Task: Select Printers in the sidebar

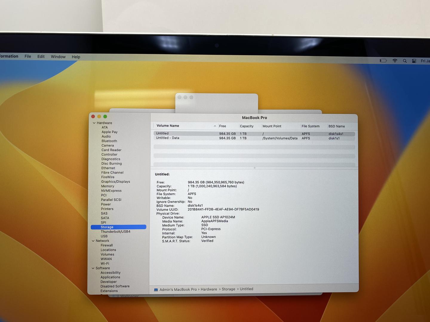Action: [x=107, y=209]
